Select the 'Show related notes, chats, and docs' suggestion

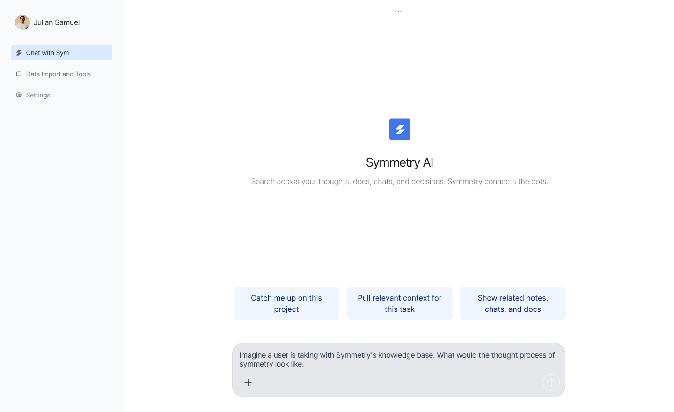tap(513, 303)
